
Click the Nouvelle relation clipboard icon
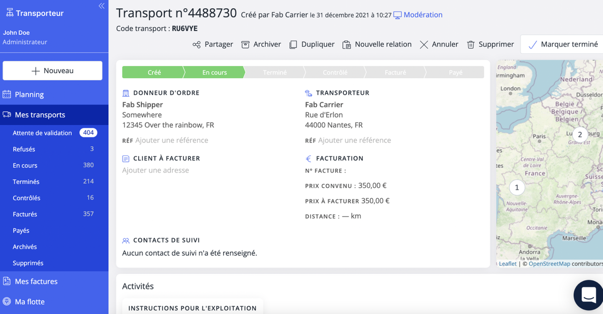coord(347,45)
